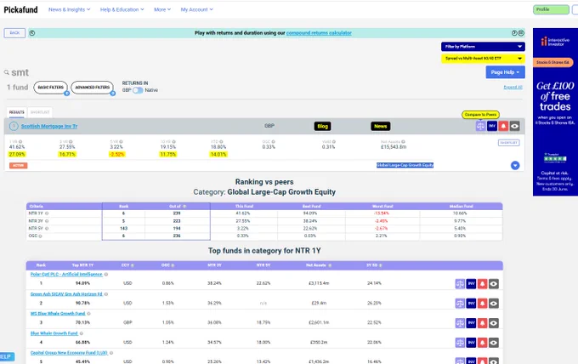Image resolution: width=578 pixels, height=364 pixels.
Task: Click the question mark help icon in banner
Action: [x=514, y=33]
